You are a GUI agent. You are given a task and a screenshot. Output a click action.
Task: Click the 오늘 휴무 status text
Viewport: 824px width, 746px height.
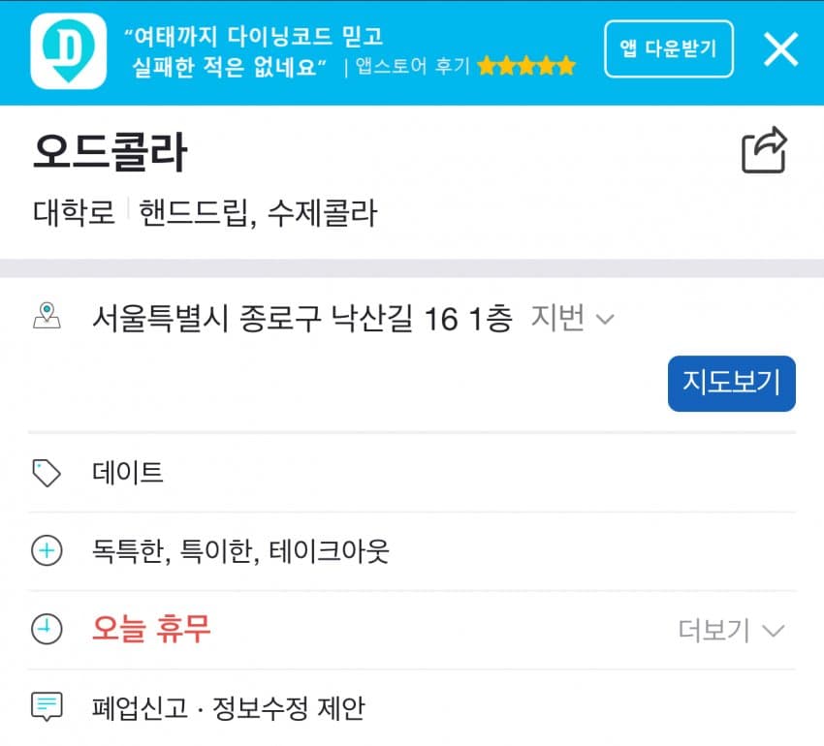tap(151, 630)
